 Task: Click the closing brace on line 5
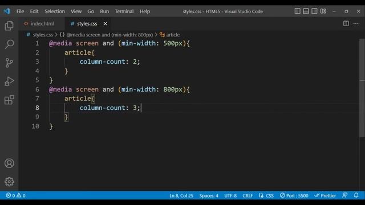[x=51, y=80]
